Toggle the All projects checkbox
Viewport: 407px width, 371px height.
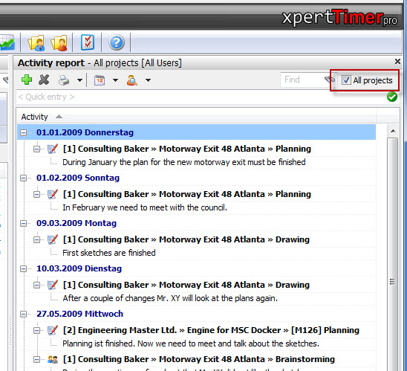(x=346, y=80)
